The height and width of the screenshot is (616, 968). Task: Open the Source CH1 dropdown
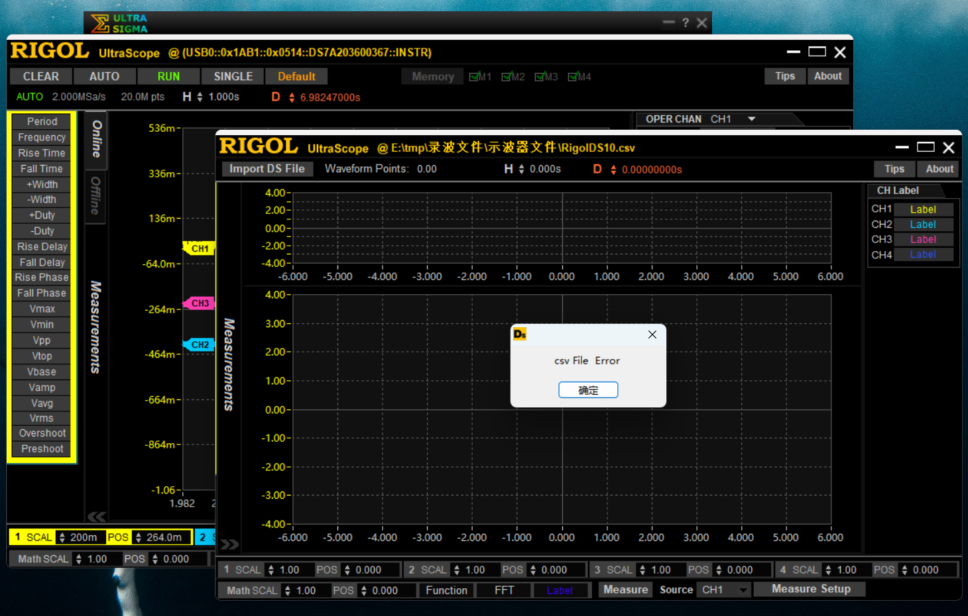[x=743, y=590]
